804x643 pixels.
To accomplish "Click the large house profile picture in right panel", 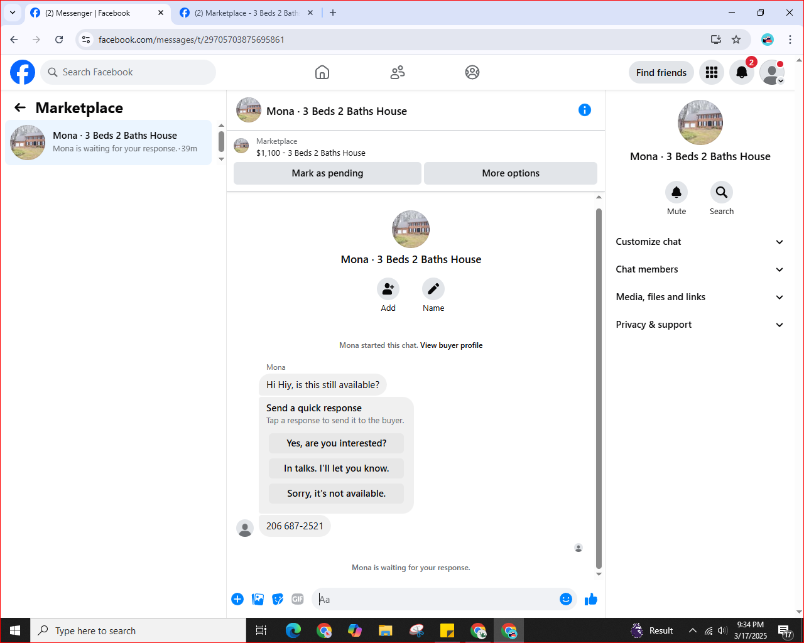I will pos(700,122).
